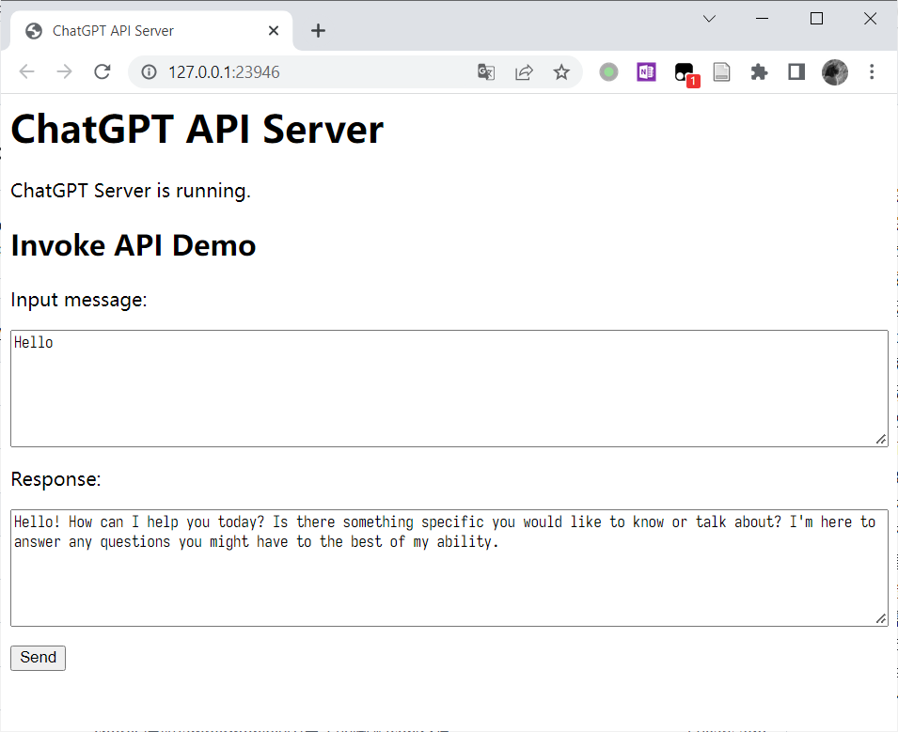This screenshot has width=898, height=732.
Task: Reload the ChatGPT API Server page
Action: coord(102,71)
